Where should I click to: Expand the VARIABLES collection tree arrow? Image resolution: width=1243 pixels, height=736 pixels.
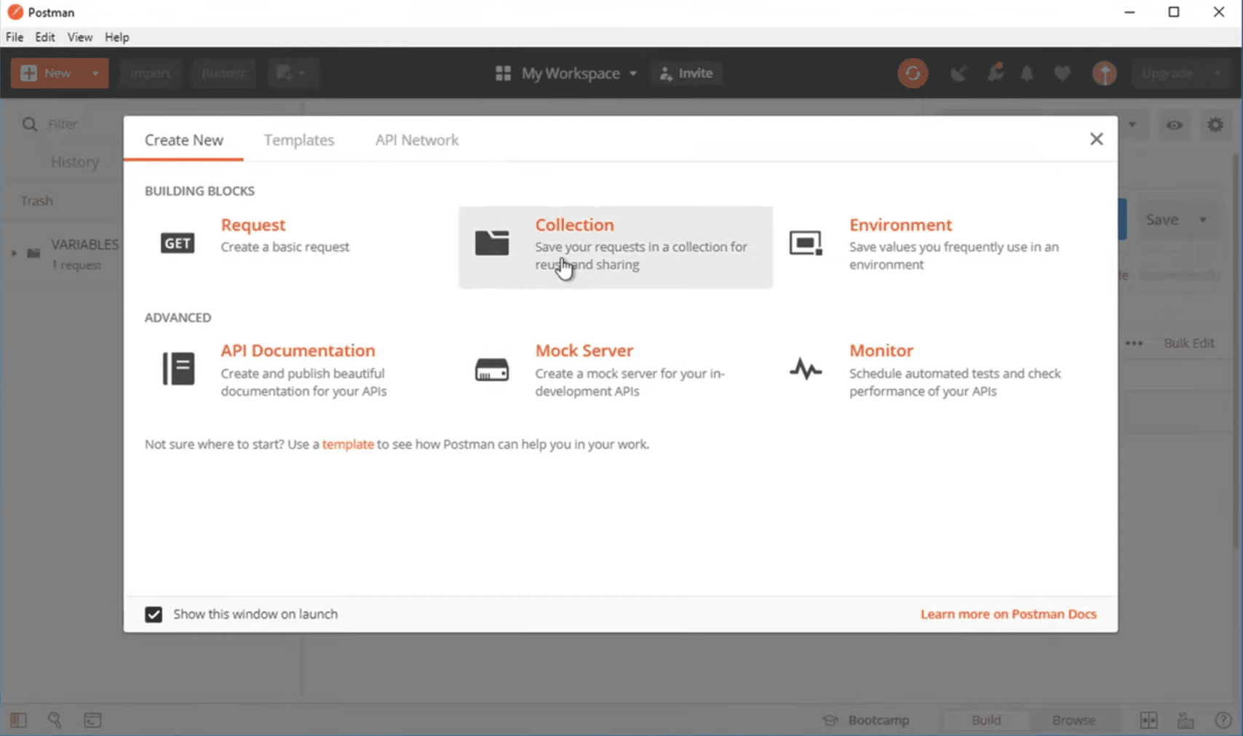pos(14,253)
